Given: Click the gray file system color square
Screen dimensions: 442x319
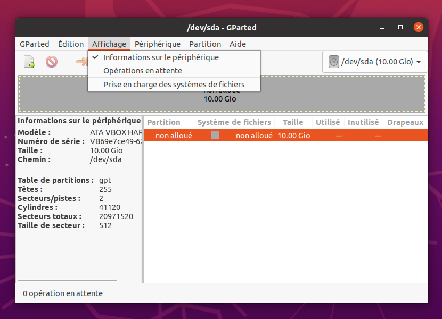Looking at the screenshot, I should [215, 136].
